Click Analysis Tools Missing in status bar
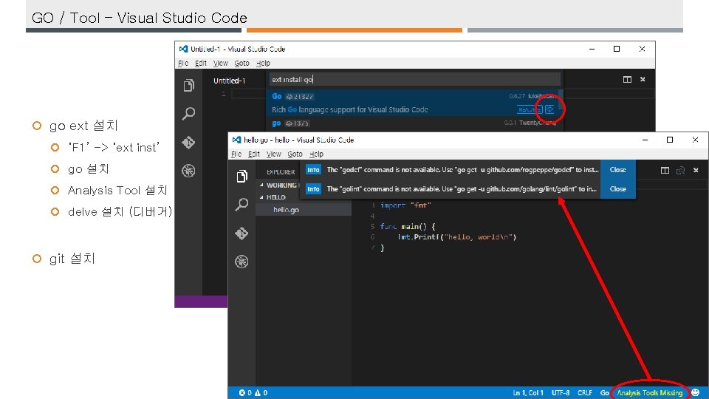This screenshot has width=709, height=399. (x=650, y=392)
